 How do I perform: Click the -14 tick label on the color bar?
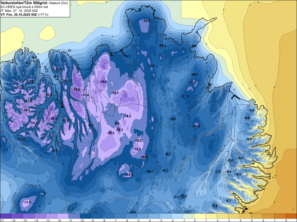tap(36, 221)
